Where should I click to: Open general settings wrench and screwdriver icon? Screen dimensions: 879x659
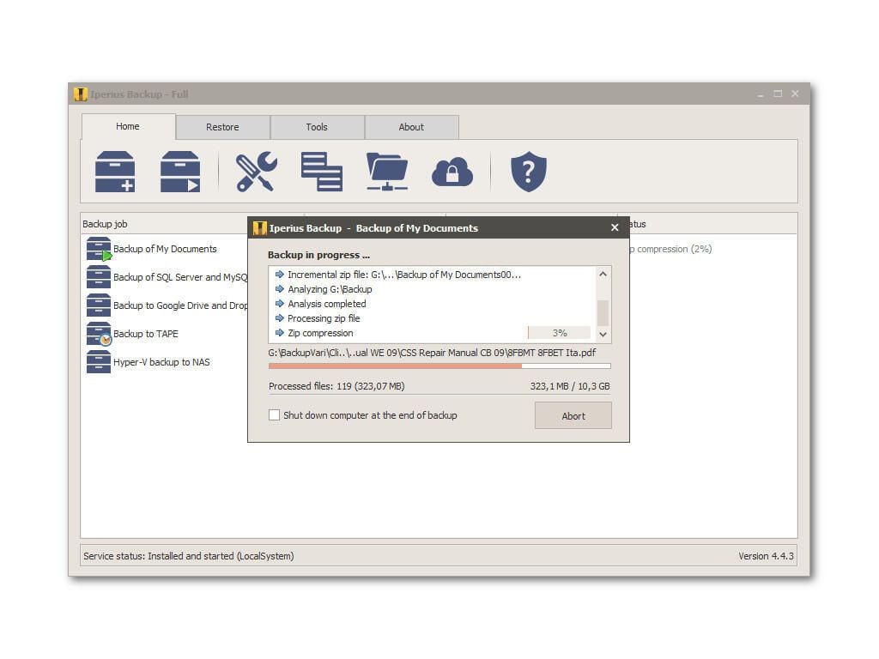256,172
